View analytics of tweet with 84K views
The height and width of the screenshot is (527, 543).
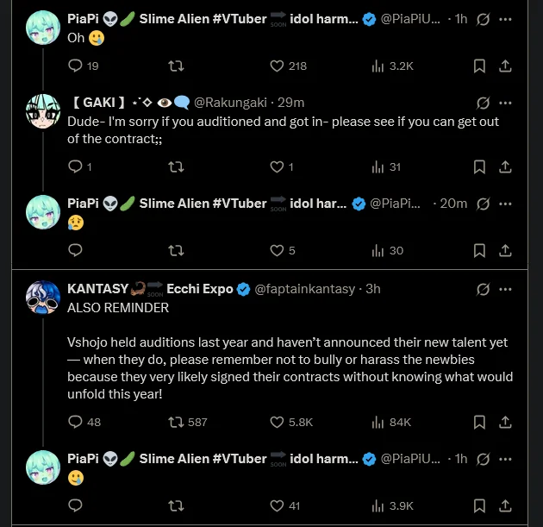pos(378,422)
